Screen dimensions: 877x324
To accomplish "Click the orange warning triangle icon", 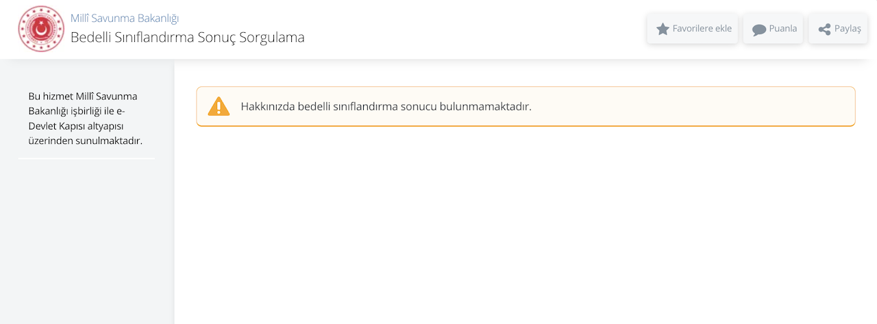I will coord(219,106).
